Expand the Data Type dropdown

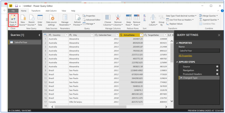point(196,16)
